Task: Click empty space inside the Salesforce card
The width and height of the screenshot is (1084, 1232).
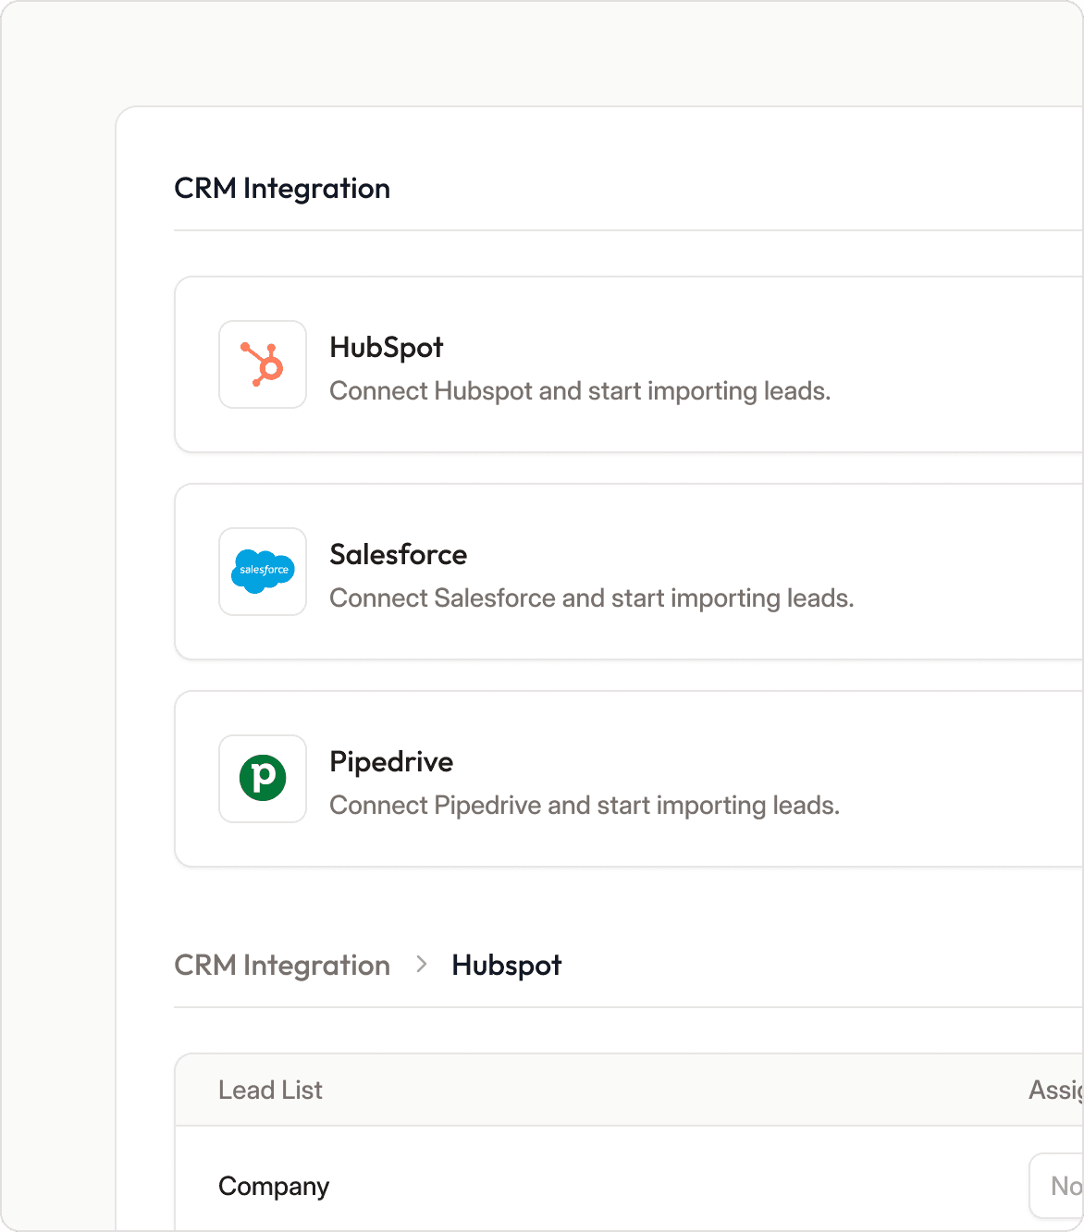Action: tap(962, 572)
